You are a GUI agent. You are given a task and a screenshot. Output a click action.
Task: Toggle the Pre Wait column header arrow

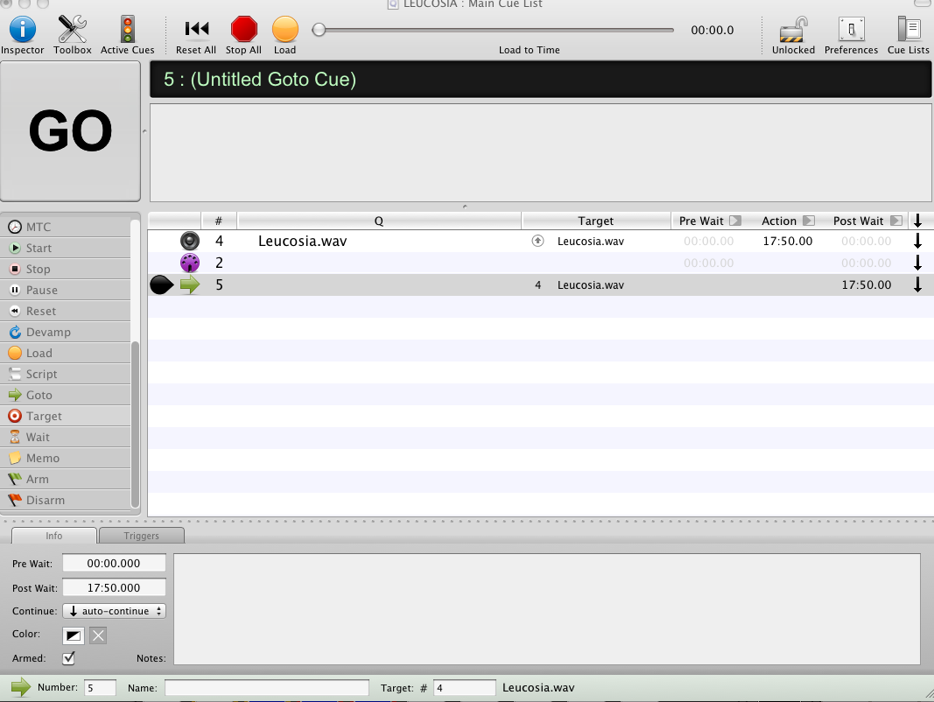(x=734, y=221)
